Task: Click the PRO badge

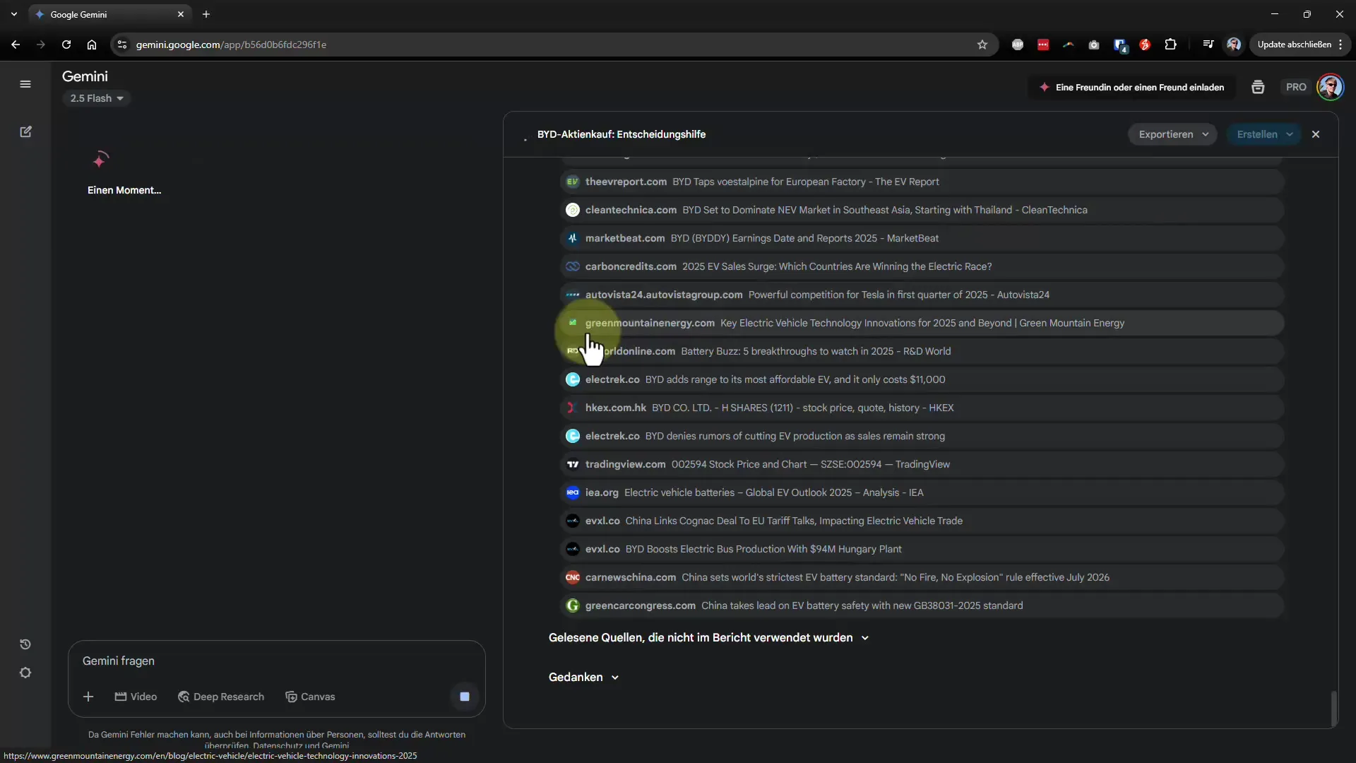Action: [x=1296, y=87]
